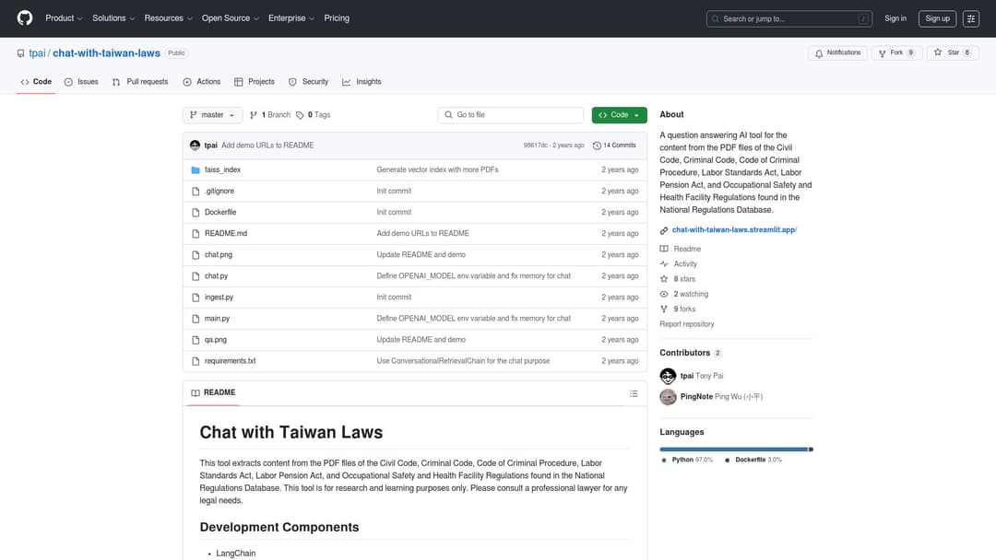
Task: Click the Sign in link
Action: click(x=895, y=18)
